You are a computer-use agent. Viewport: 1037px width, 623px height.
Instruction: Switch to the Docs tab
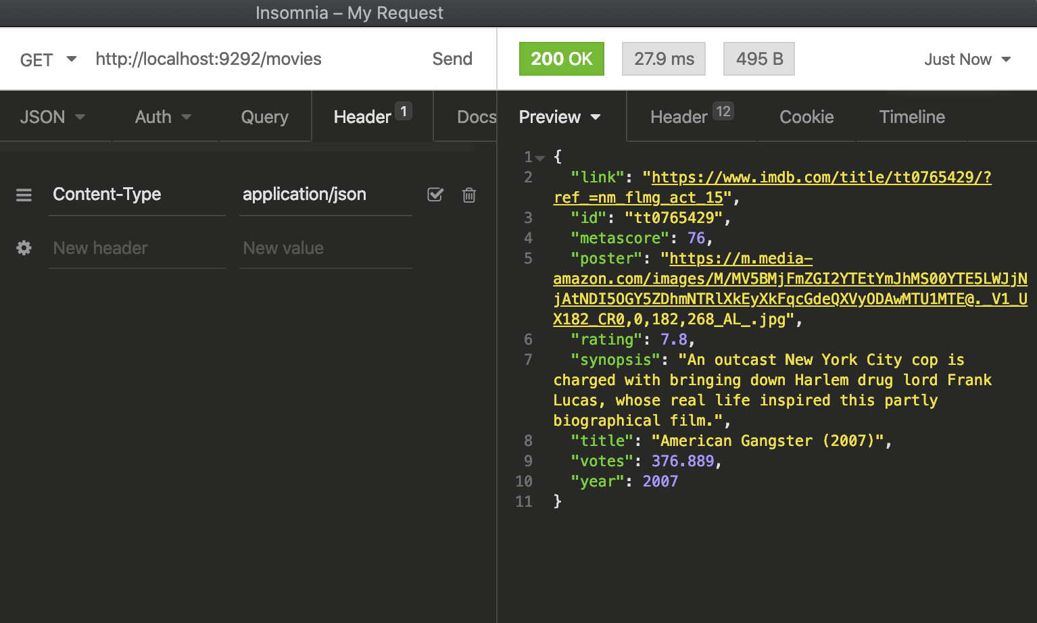click(477, 117)
